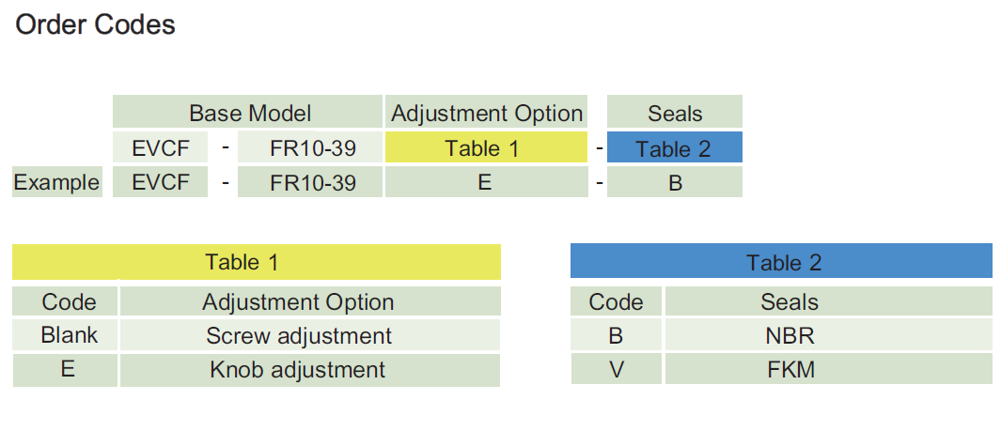Screen dimensions: 1001x431
Task: Select the "Example" row label
Action: tap(57, 182)
